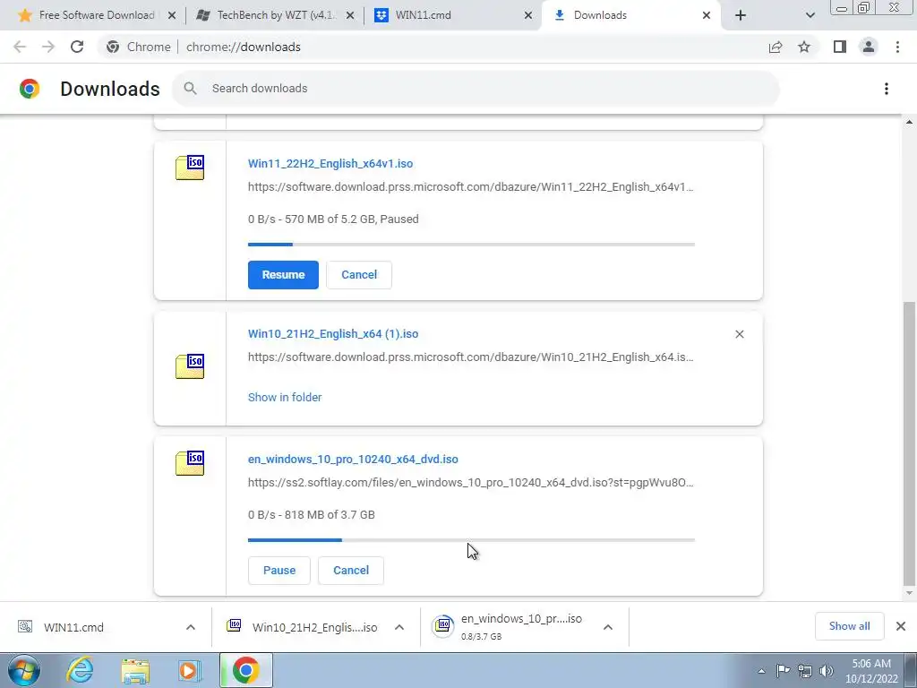Click the softlay.com source URL
917x688 pixels.
click(x=471, y=483)
